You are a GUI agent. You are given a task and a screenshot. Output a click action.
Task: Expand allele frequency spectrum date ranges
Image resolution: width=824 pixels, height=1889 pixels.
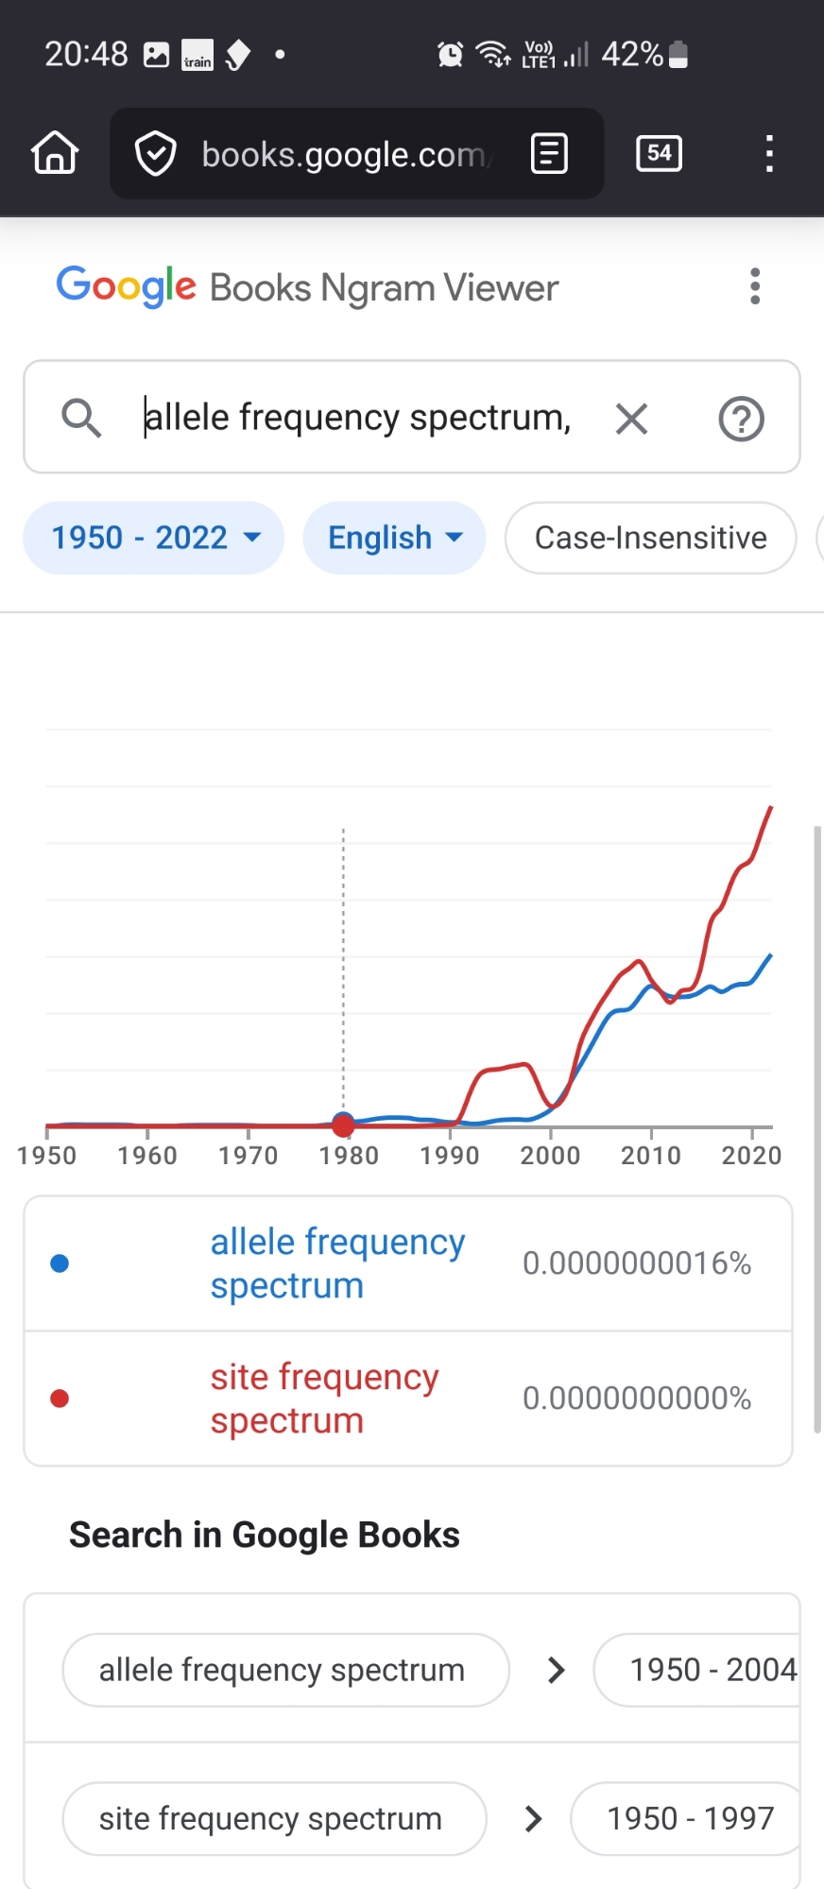pyautogui.click(x=556, y=1670)
